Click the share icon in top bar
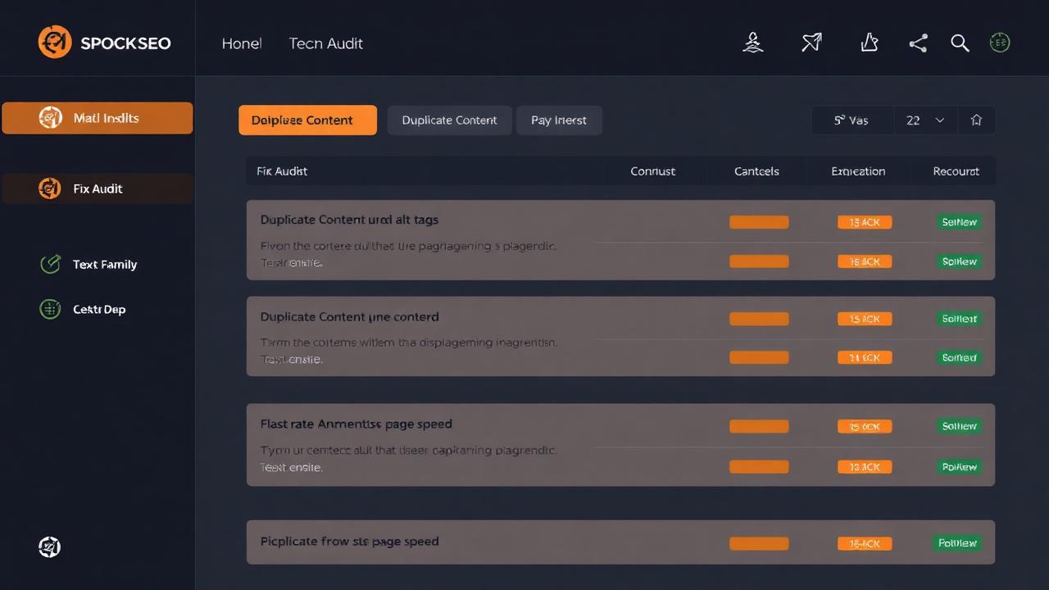Image resolution: width=1049 pixels, height=590 pixels. 918,43
